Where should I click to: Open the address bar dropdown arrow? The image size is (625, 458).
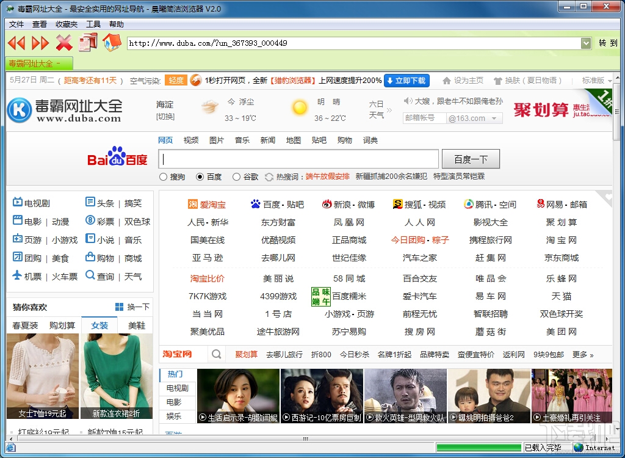click(x=585, y=43)
